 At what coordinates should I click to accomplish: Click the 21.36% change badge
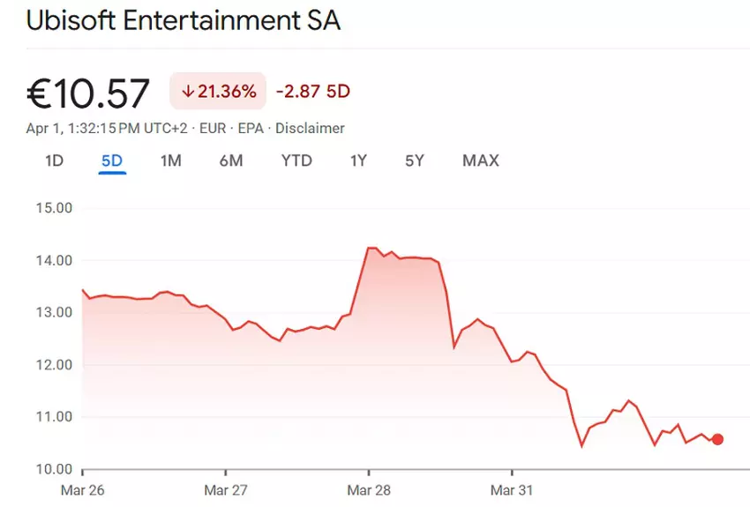(x=217, y=92)
